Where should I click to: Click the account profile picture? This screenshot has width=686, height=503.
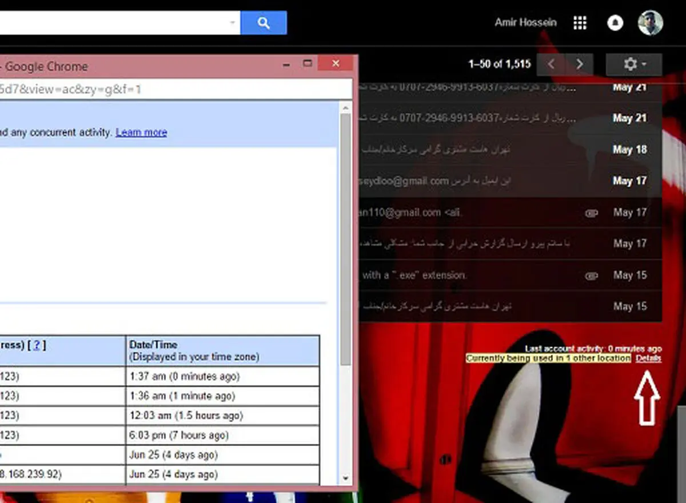tap(651, 23)
